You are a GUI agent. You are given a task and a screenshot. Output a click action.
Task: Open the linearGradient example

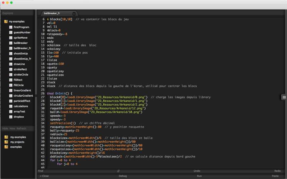click(x=22, y=91)
